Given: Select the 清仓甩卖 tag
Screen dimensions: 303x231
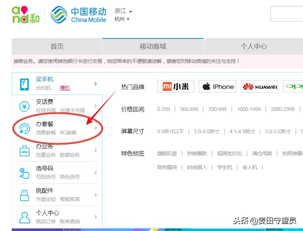Looking at the screenshot, I should [262, 153].
